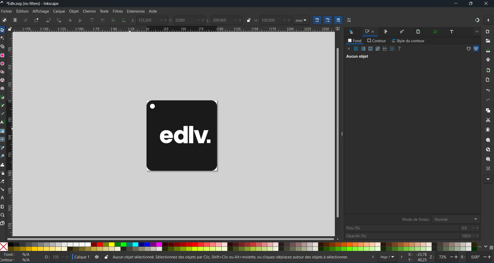This screenshot has height=263, width=494.
Task: Toggle Calque 1 layer visibility eye
Action: point(97,257)
